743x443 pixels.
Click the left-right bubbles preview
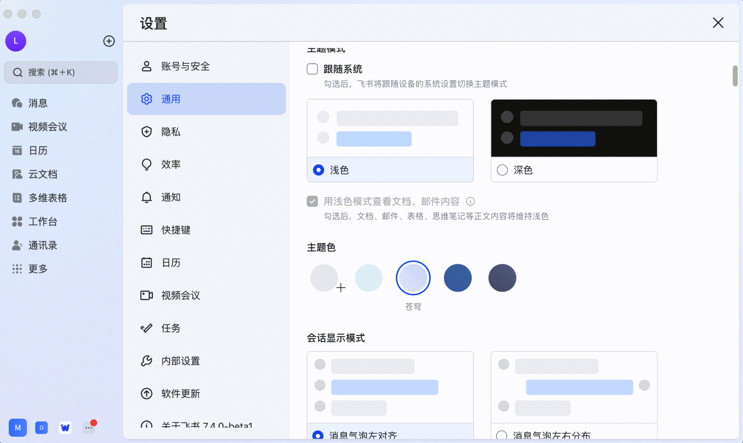click(x=574, y=387)
